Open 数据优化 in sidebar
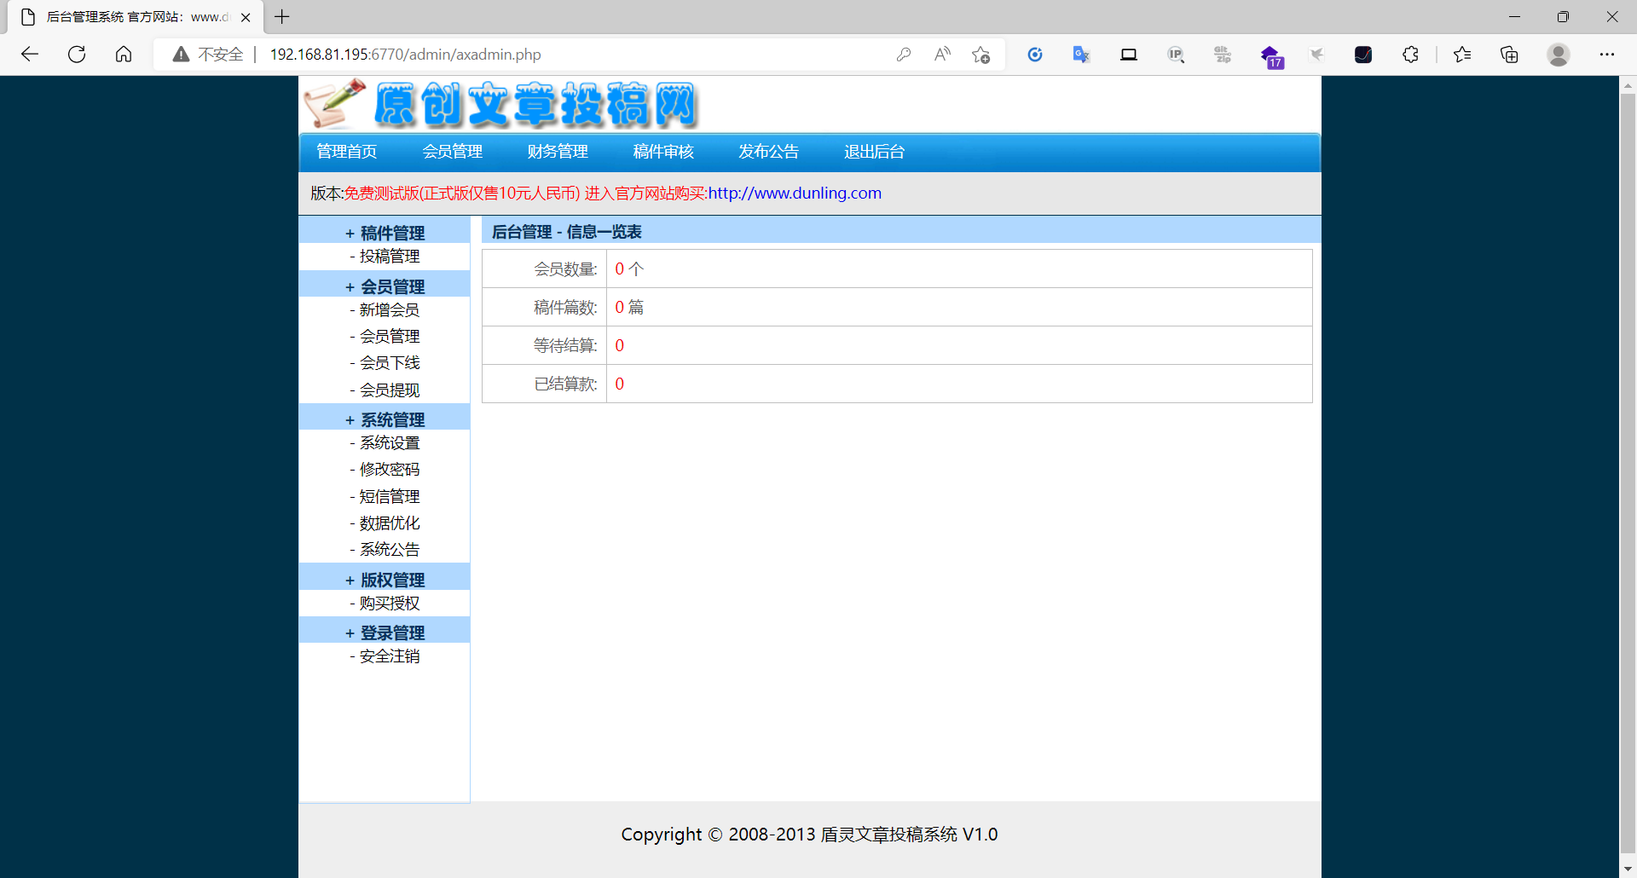Viewport: 1637px width, 878px height. click(390, 523)
